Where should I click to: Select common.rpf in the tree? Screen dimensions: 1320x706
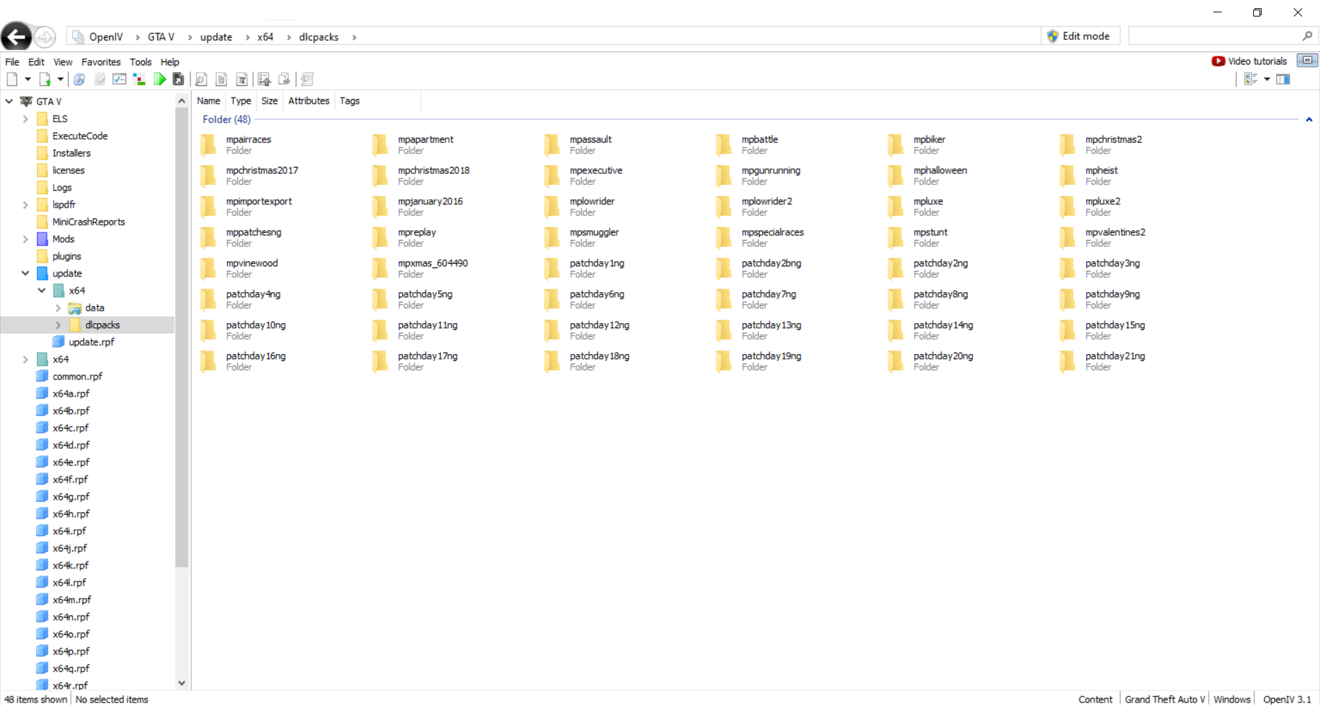pyautogui.click(x=77, y=377)
